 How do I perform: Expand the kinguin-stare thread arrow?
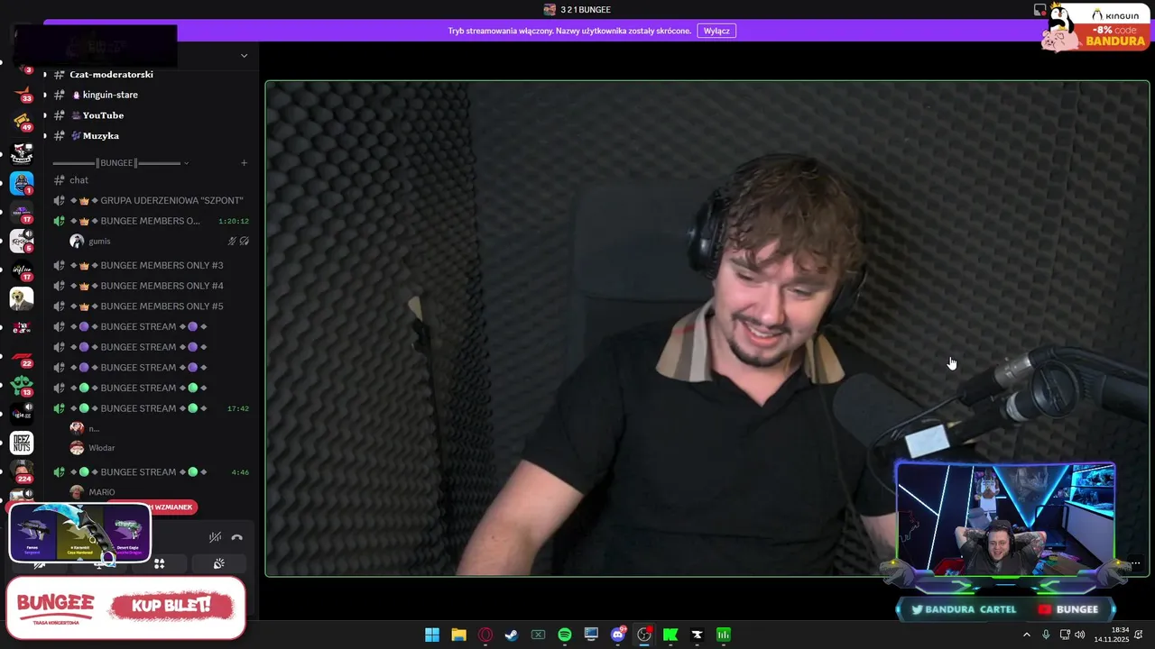click(45, 95)
